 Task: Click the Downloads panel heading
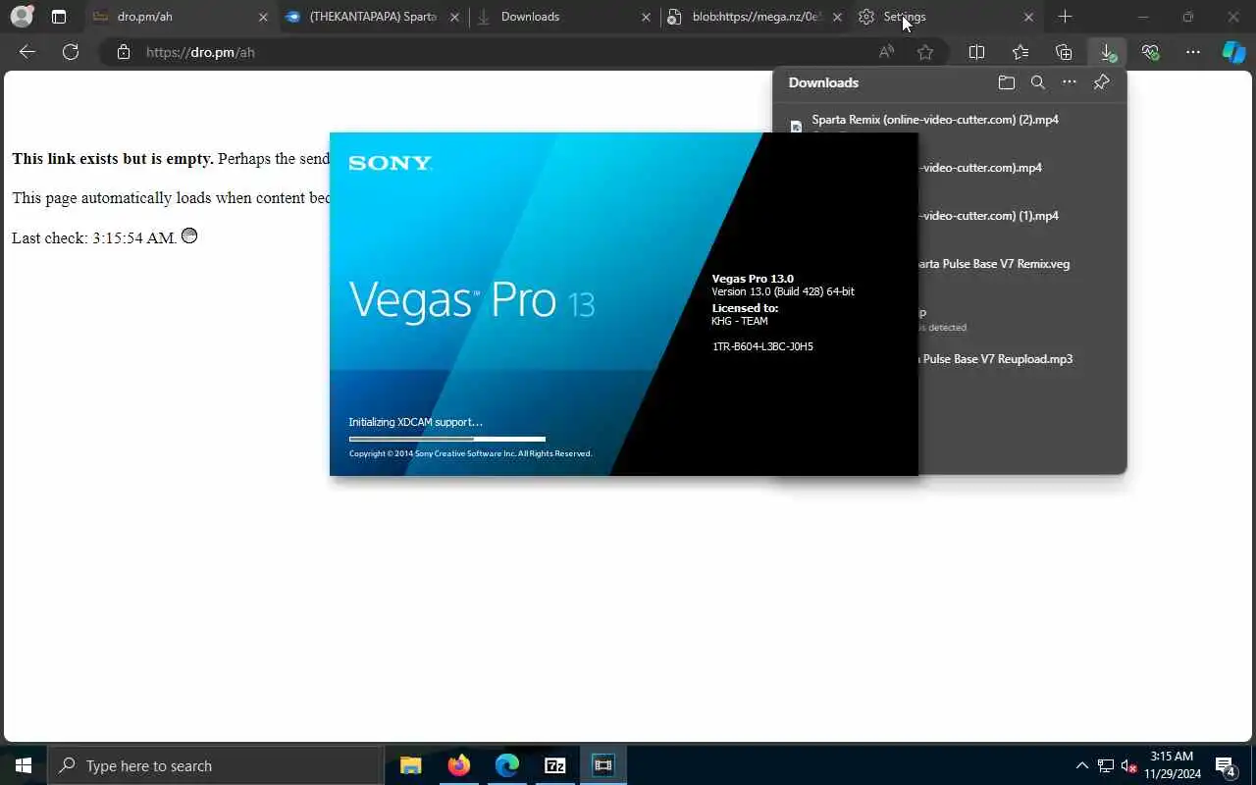tap(823, 82)
